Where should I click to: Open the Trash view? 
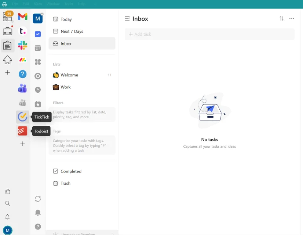pos(82,183)
